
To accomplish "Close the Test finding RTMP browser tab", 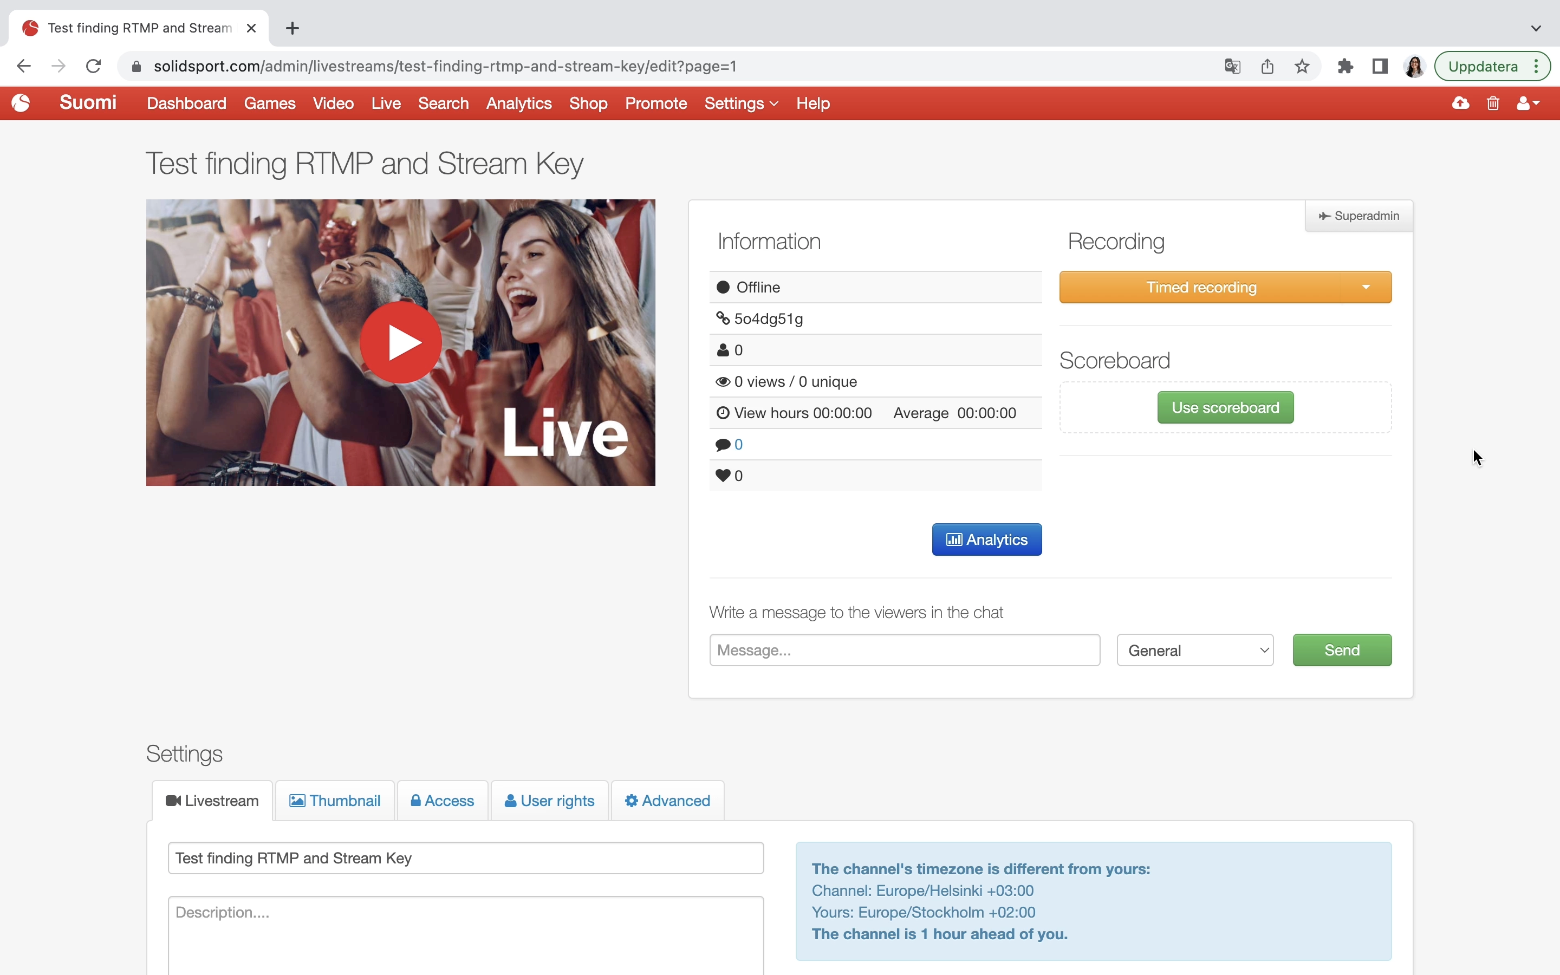I will pos(251,28).
